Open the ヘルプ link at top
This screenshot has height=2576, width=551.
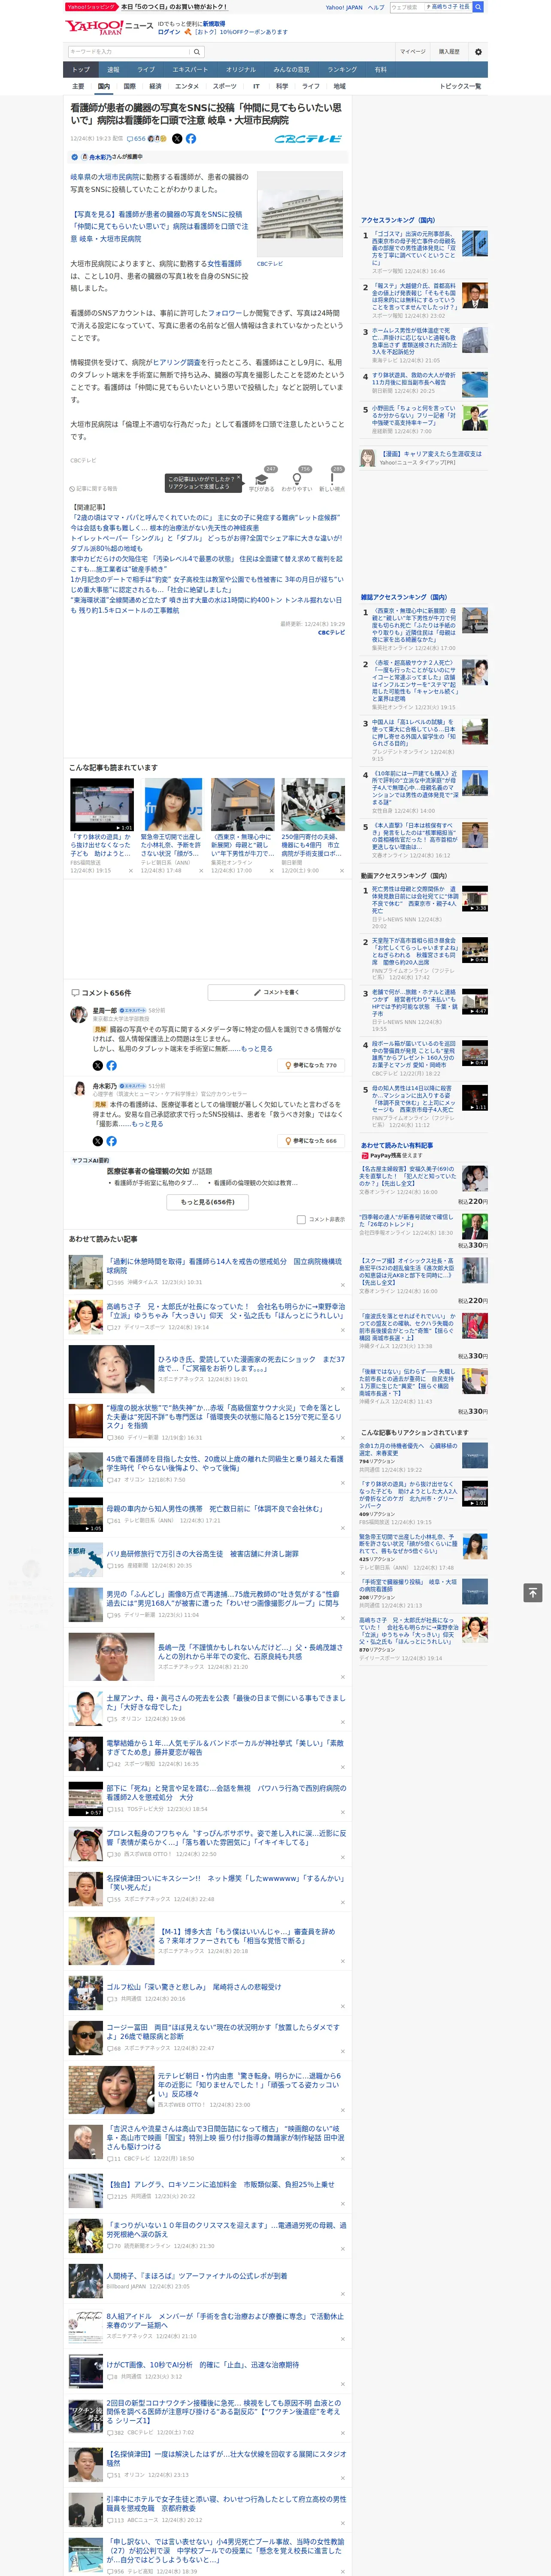click(x=376, y=7)
